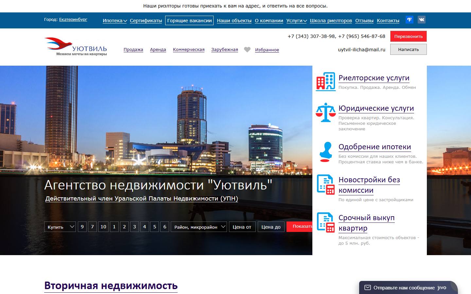Open Школа риелторов menu item
This screenshot has width=471, height=294.
click(331, 21)
